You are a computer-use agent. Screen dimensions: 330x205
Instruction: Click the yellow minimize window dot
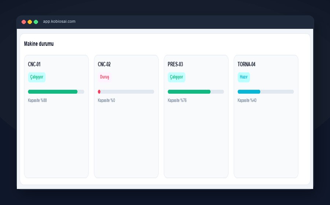click(30, 22)
